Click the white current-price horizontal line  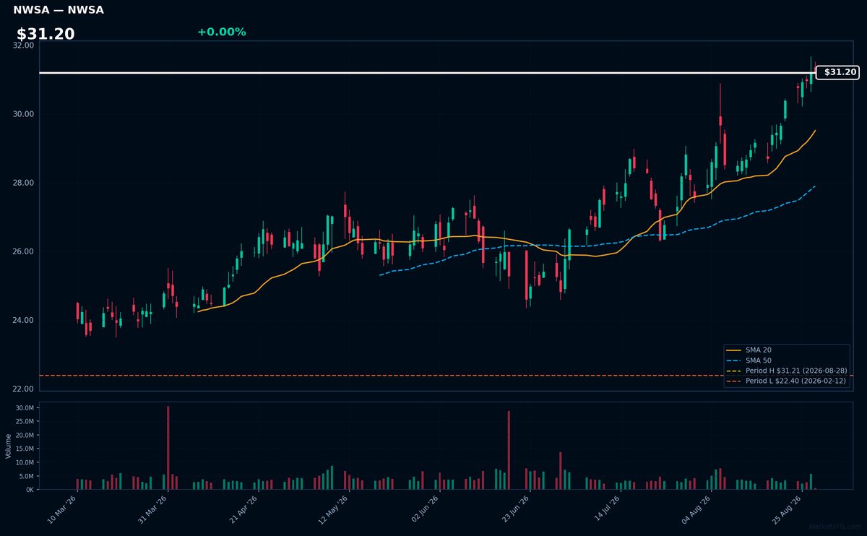427,73
